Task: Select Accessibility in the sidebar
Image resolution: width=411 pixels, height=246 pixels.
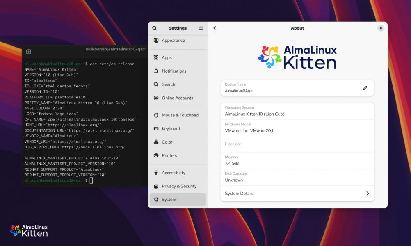Action: (178, 173)
